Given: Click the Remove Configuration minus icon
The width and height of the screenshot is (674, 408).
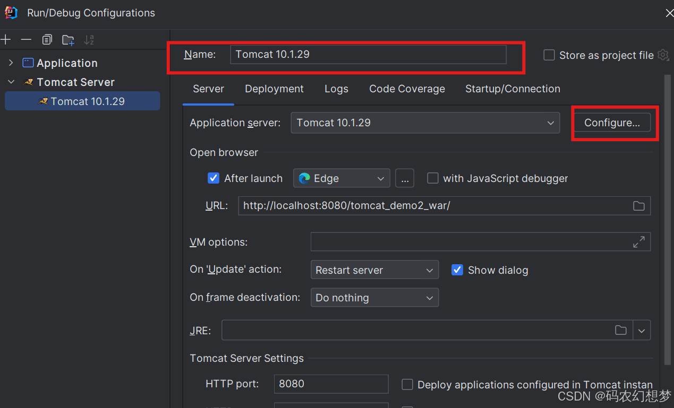Looking at the screenshot, I should (x=26, y=40).
